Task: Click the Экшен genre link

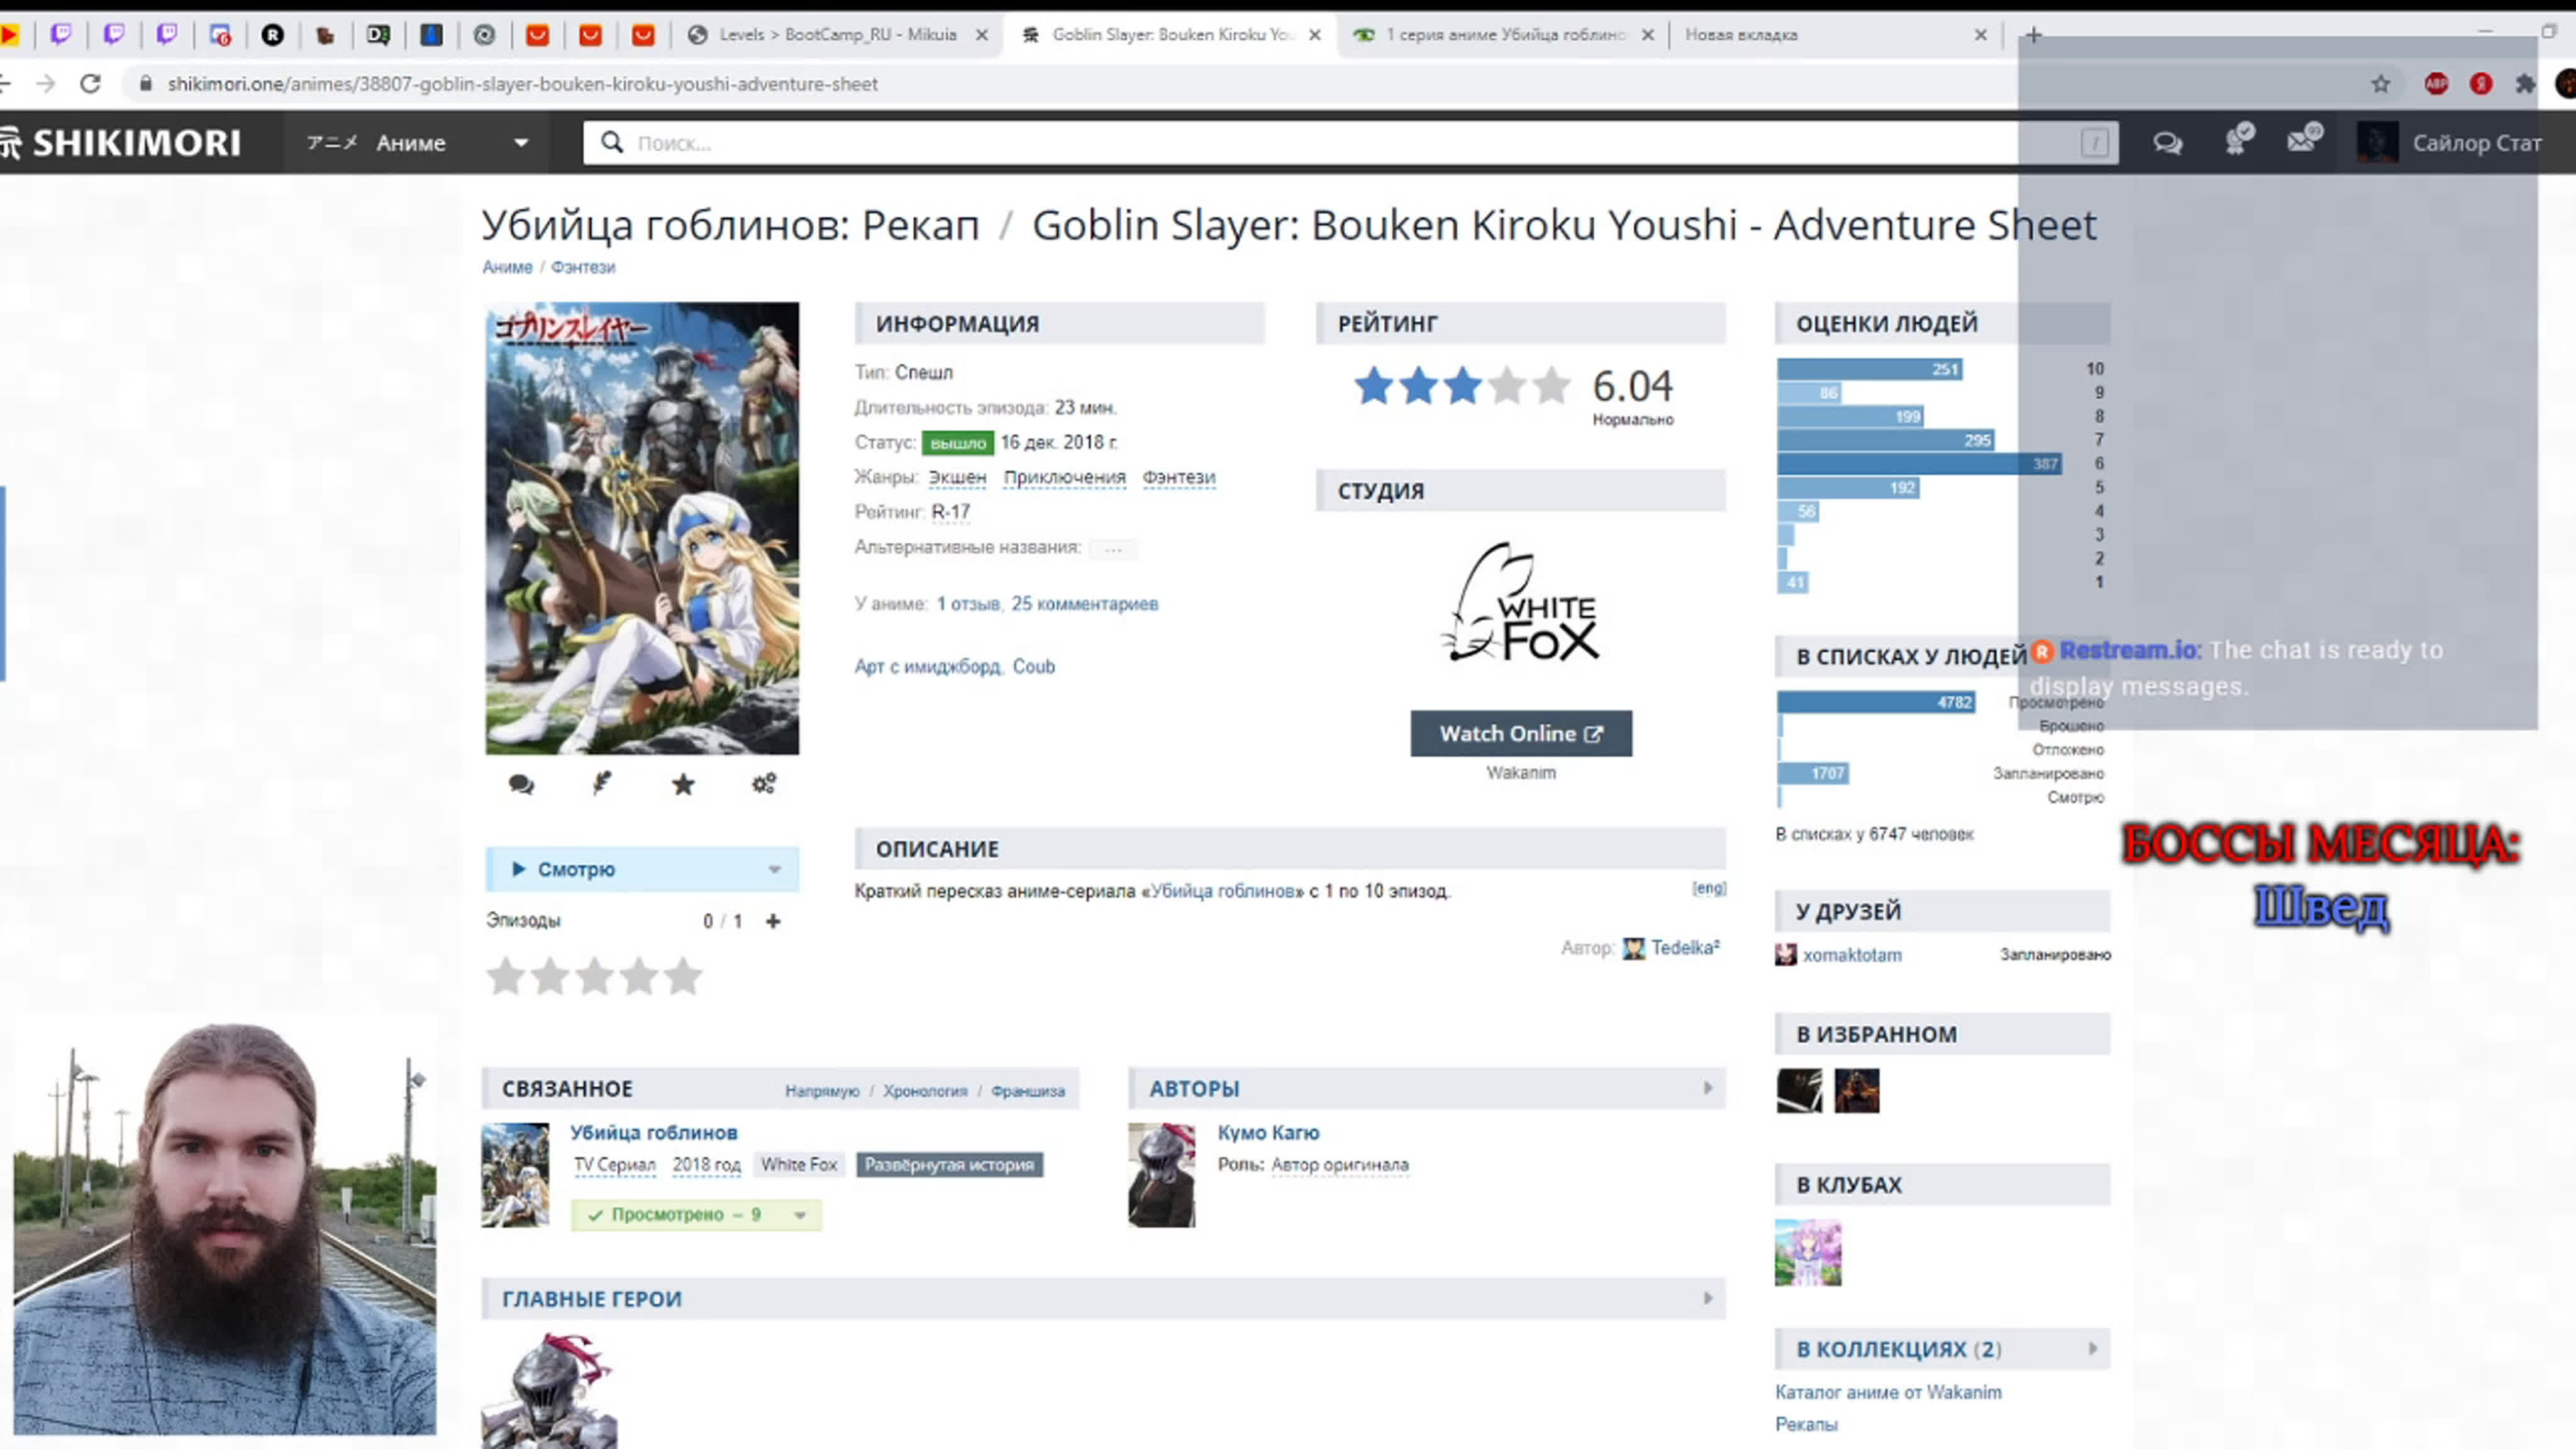Action: coord(957,477)
